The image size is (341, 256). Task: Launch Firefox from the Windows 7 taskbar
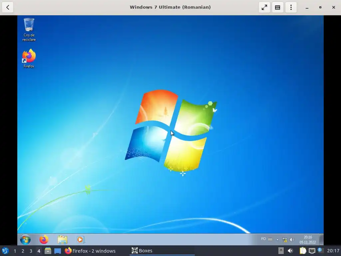(x=44, y=239)
